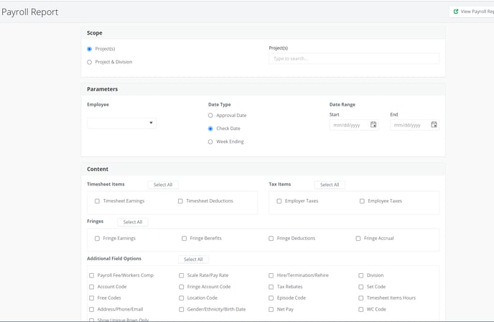Check the Account Code field option

pyautogui.click(x=91, y=287)
